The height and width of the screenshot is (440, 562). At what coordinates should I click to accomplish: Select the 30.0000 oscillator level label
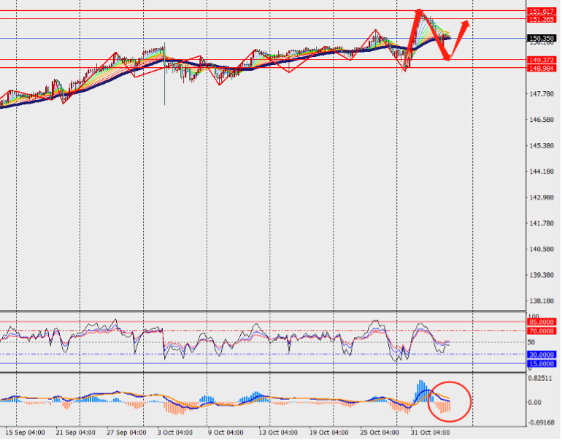coord(542,355)
